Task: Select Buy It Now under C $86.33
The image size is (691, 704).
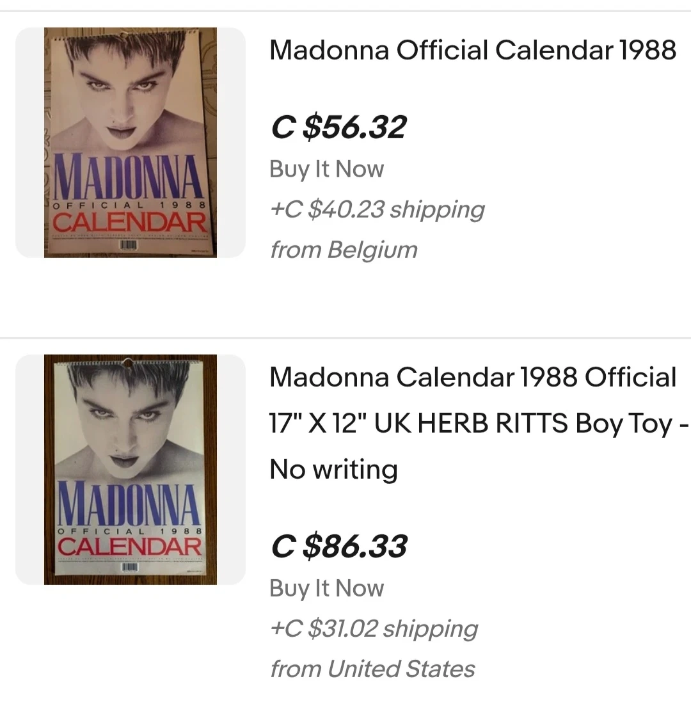Action: [326, 588]
